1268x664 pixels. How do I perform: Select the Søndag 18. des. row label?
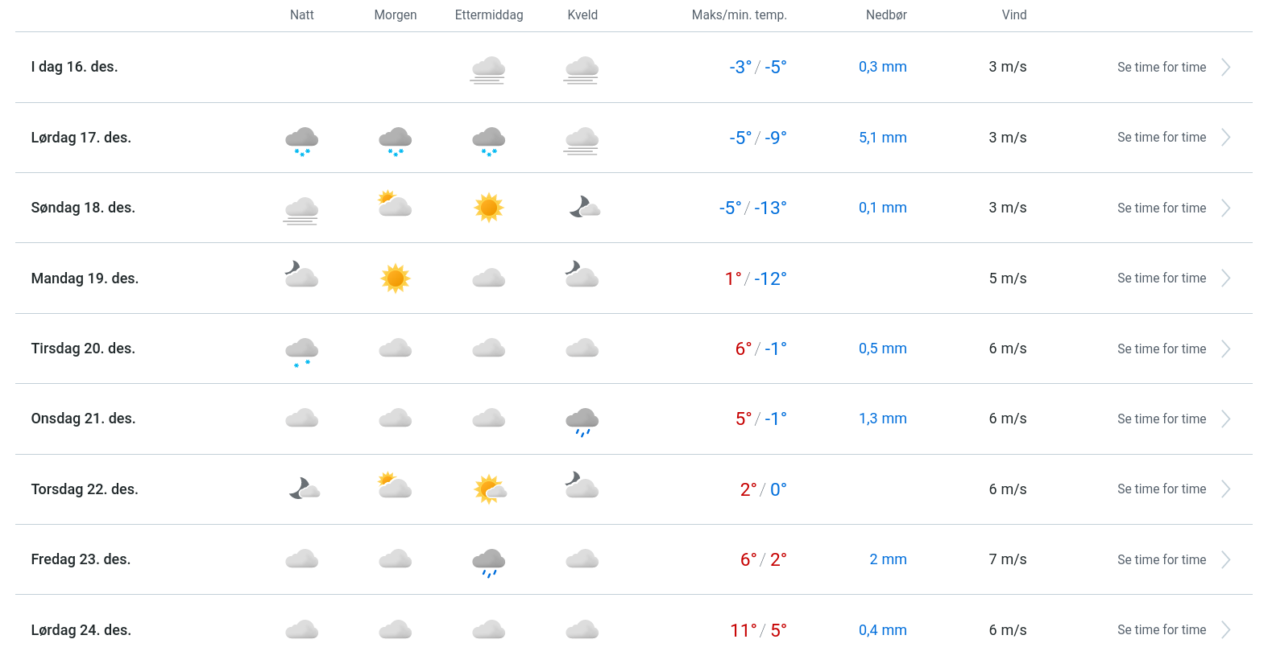tap(83, 208)
